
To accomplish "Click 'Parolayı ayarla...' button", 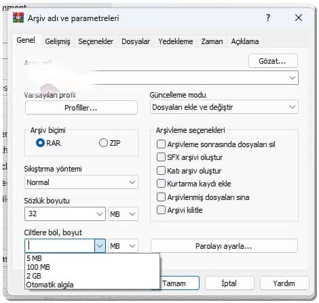I will [224, 246].
